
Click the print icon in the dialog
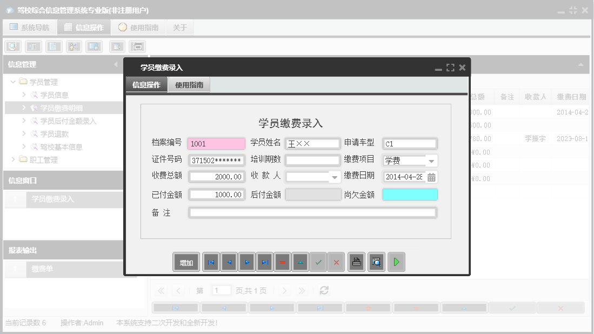(x=356, y=262)
